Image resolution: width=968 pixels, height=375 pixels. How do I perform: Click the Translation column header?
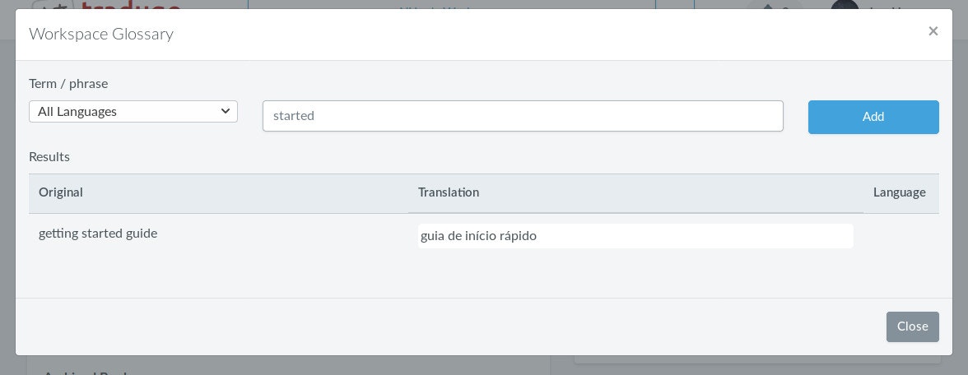click(449, 192)
